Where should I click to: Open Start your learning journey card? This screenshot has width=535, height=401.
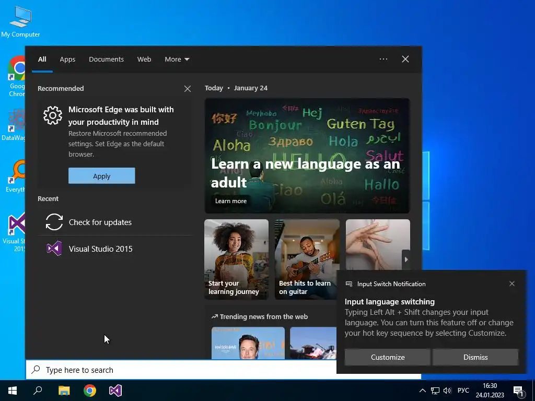(x=237, y=260)
